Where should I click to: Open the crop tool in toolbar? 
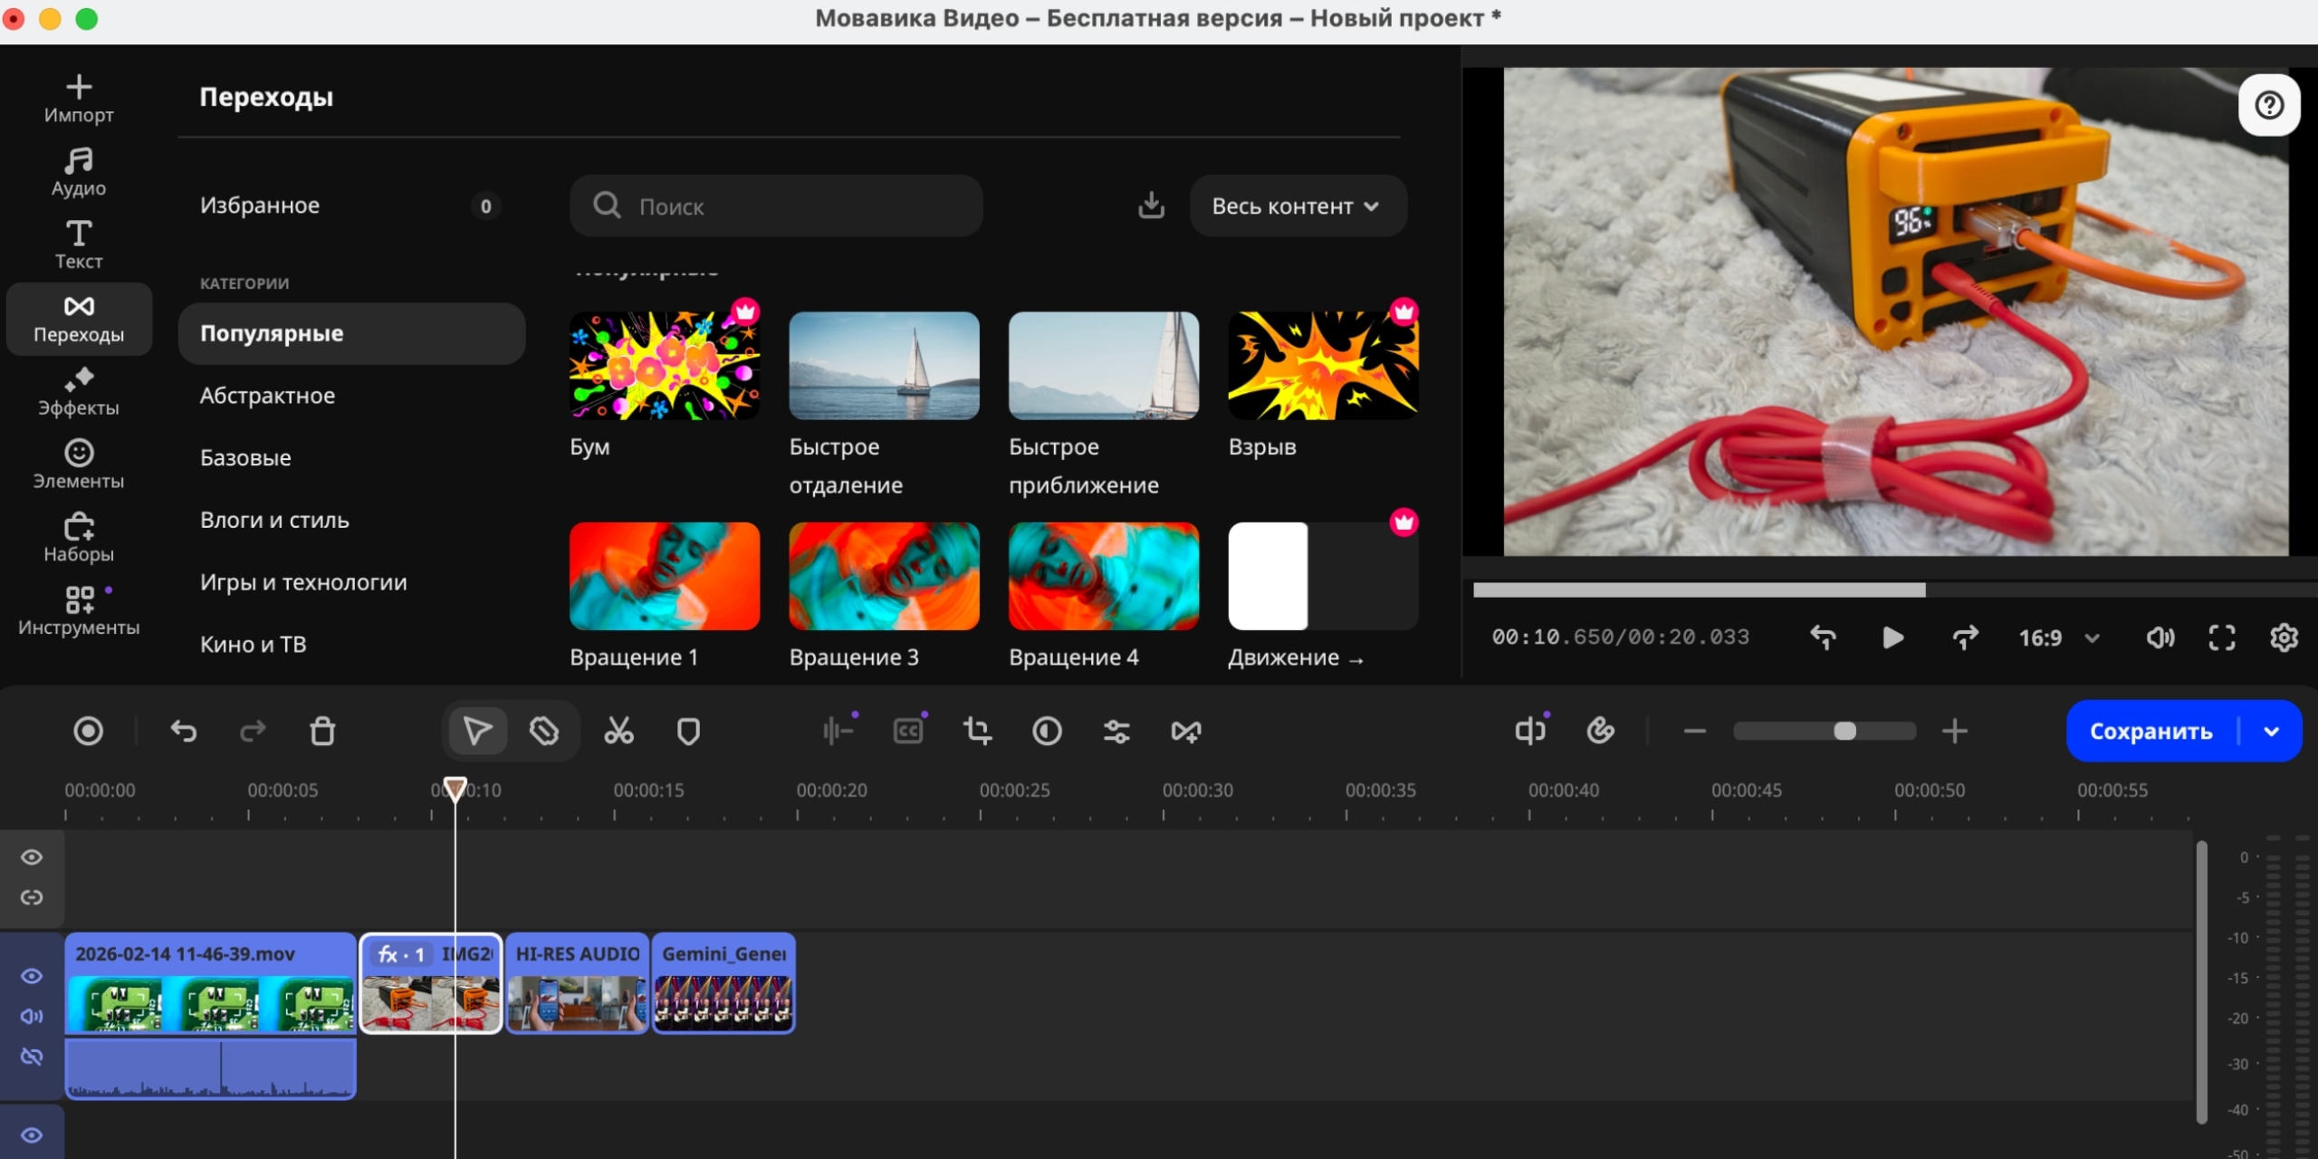(977, 731)
